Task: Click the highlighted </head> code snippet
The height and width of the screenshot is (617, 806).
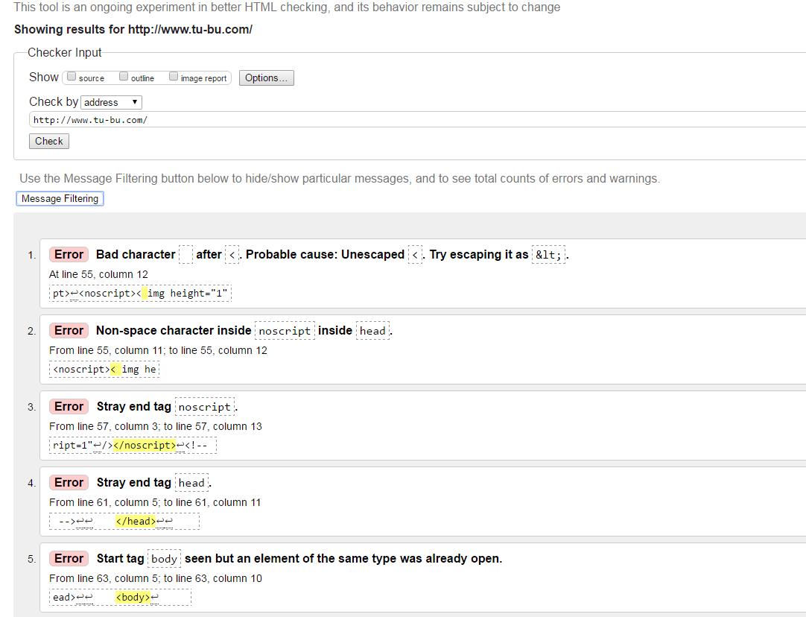Action: (x=136, y=522)
